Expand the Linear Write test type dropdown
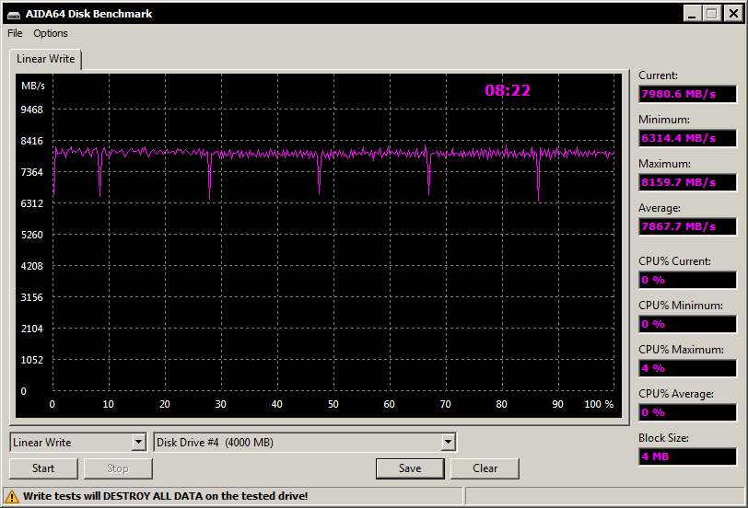The height and width of the screenshot is (508, 748). pos(139,443)
